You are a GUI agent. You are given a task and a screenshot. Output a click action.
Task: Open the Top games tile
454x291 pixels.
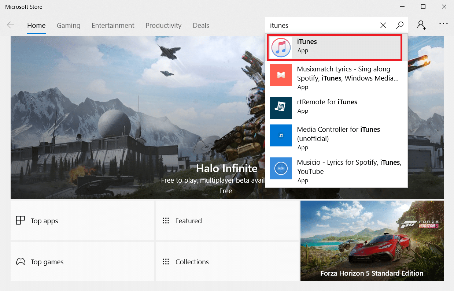82,262
